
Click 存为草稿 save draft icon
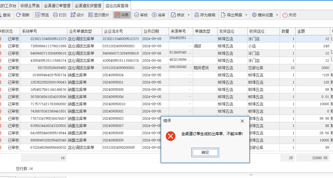(x=197, y=15)
